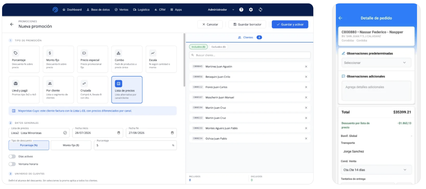Click the Buscar cliente search field
426x189 pixels.
[x=250, y=55]
